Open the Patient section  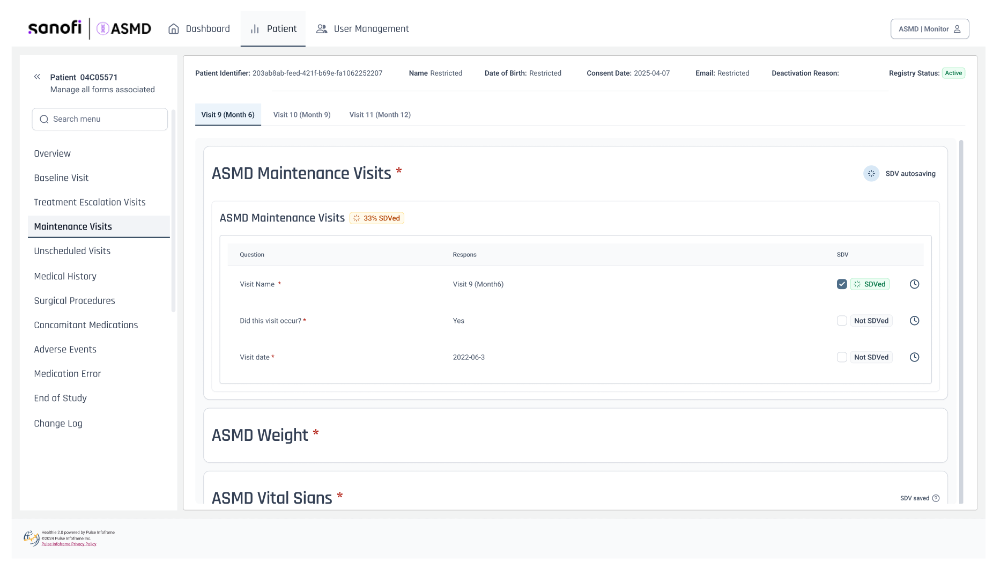273,29
